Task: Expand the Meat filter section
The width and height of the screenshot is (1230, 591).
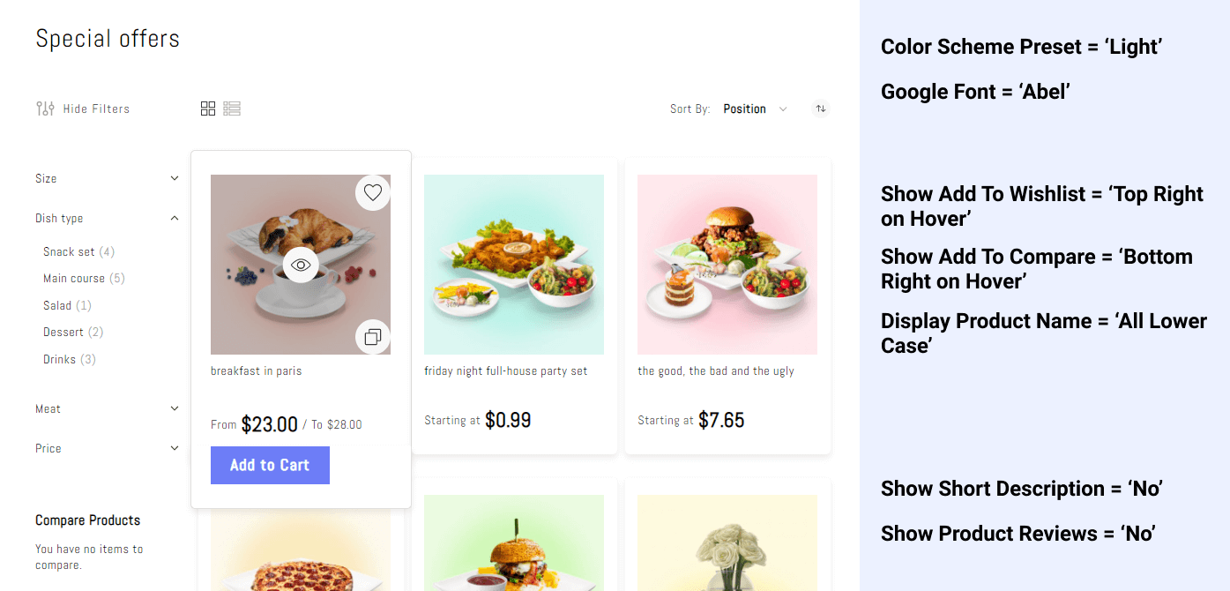Action: (174, 408)
